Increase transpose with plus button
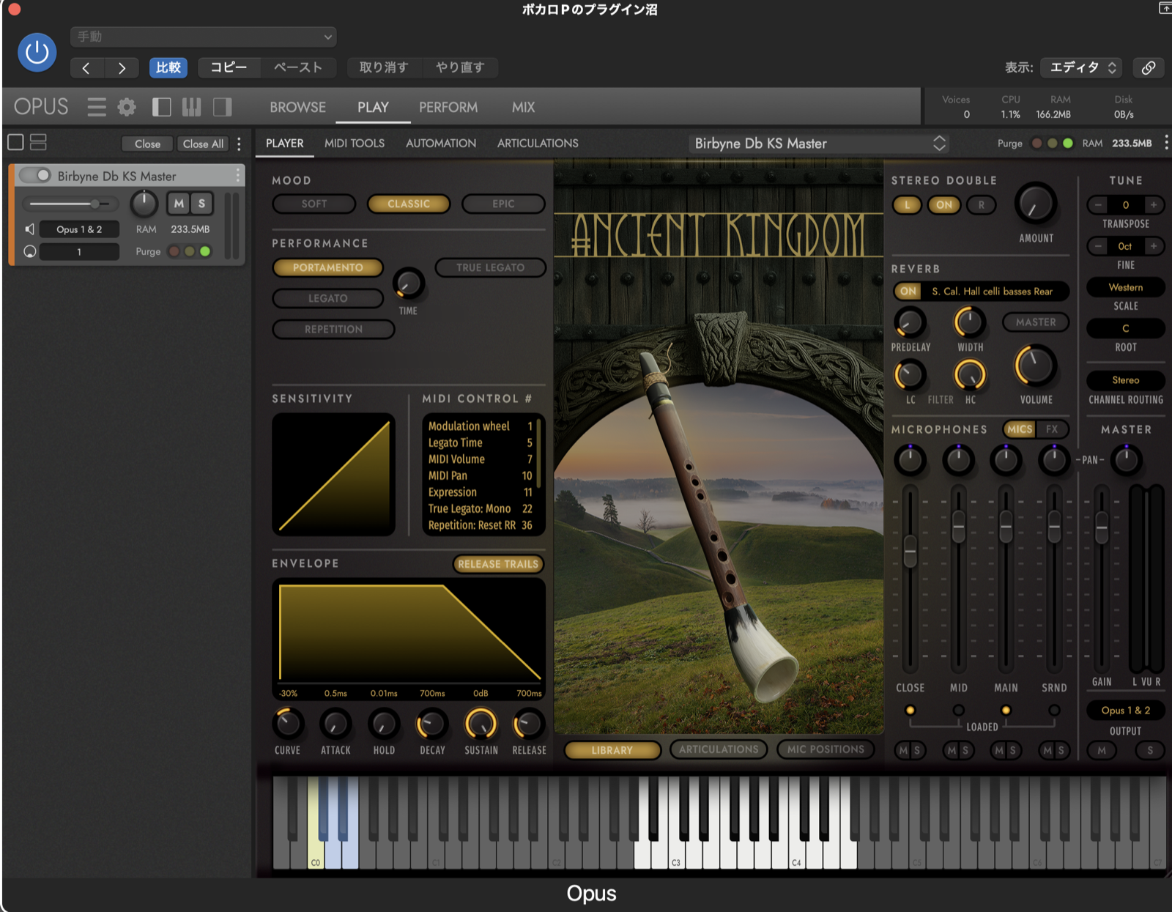This screenshot has width=1172, height=912. pos(1154,205)
